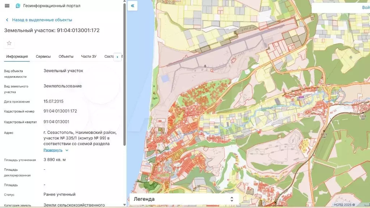Collapse the side panel with double-chevron button

click(132, 6)
